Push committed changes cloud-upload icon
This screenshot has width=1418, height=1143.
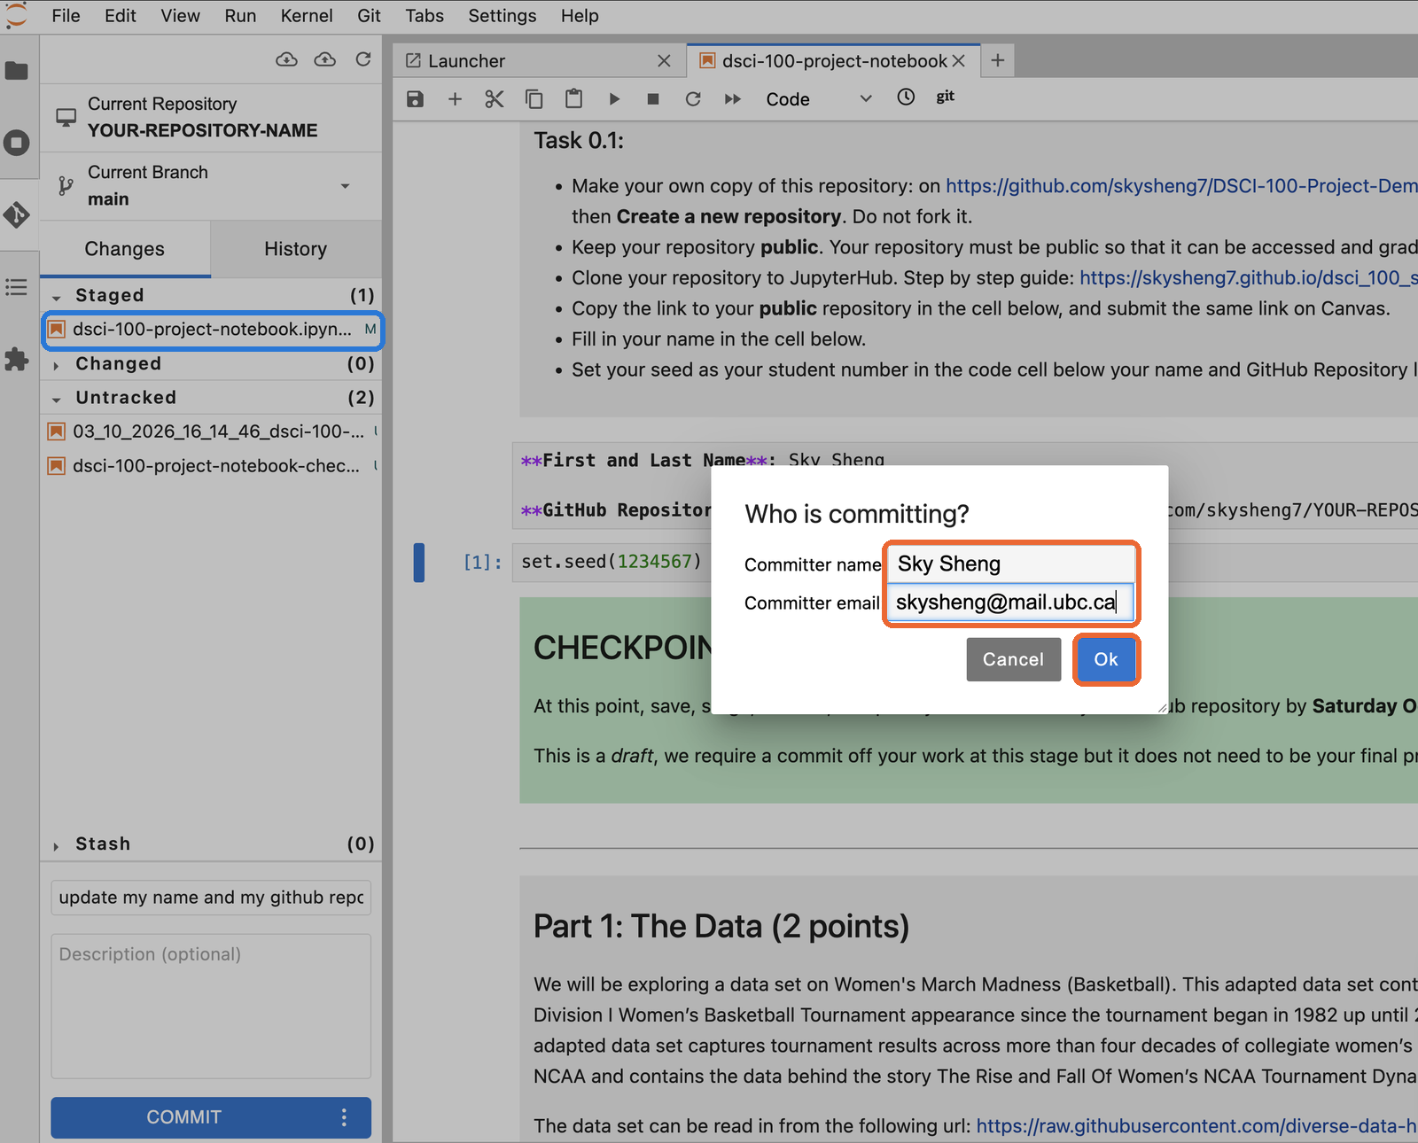click(325, 59)
